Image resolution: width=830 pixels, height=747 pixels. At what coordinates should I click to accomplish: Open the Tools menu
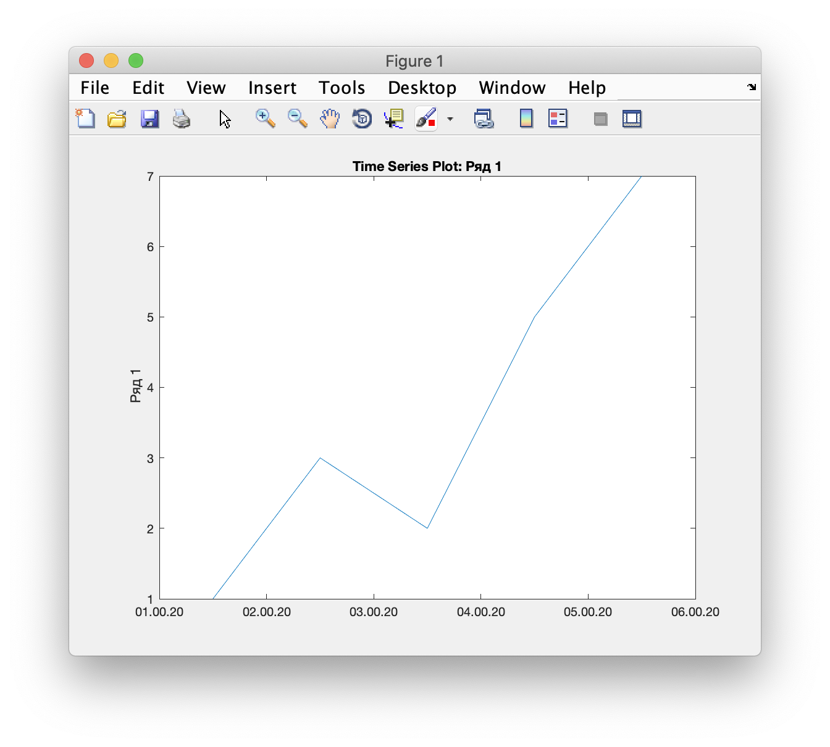[342, 88]
